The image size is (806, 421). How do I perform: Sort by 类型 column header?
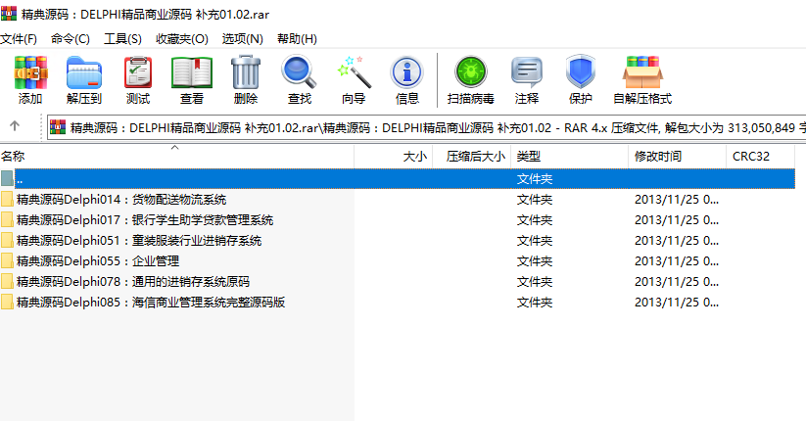coord(570,157)
